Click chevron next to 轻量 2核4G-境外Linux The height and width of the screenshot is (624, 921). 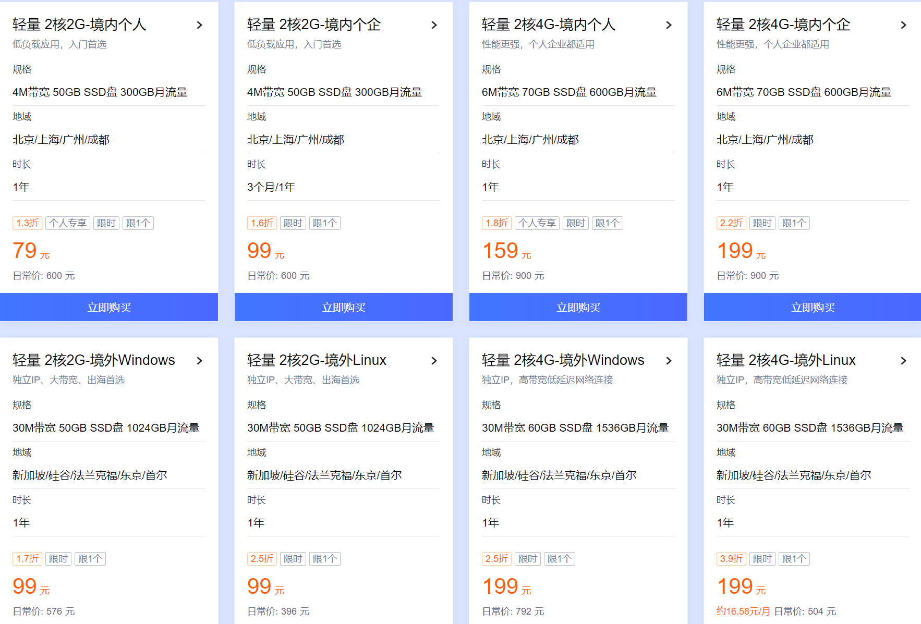903,361
